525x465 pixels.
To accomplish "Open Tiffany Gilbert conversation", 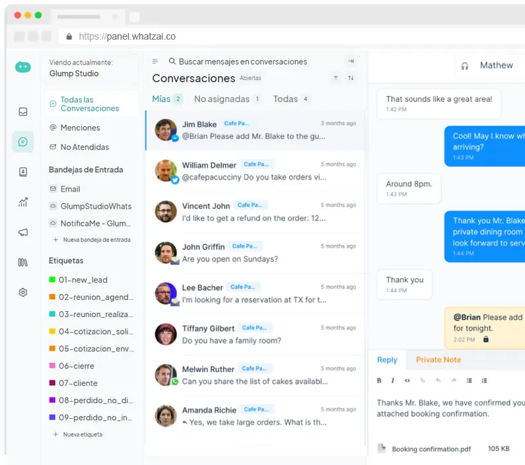I will tap(255, 334).
